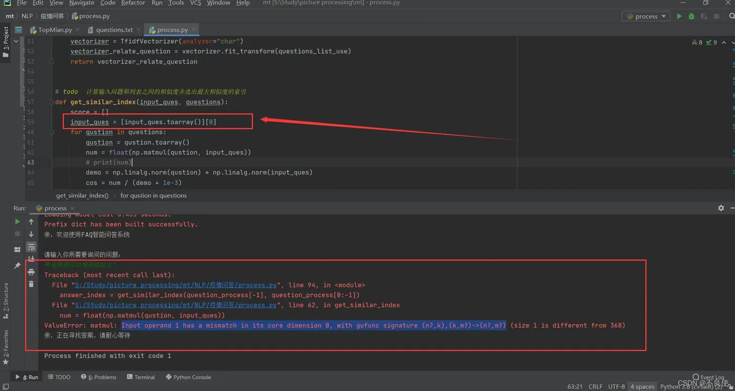Go up the stack trace in console

click(x=31, y=222)
